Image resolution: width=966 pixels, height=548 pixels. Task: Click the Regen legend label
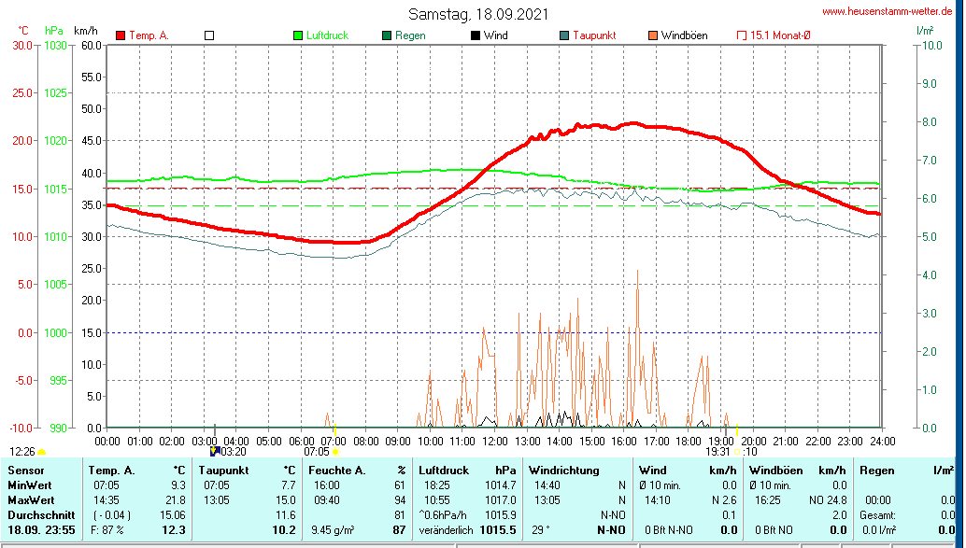click(410, 35)
